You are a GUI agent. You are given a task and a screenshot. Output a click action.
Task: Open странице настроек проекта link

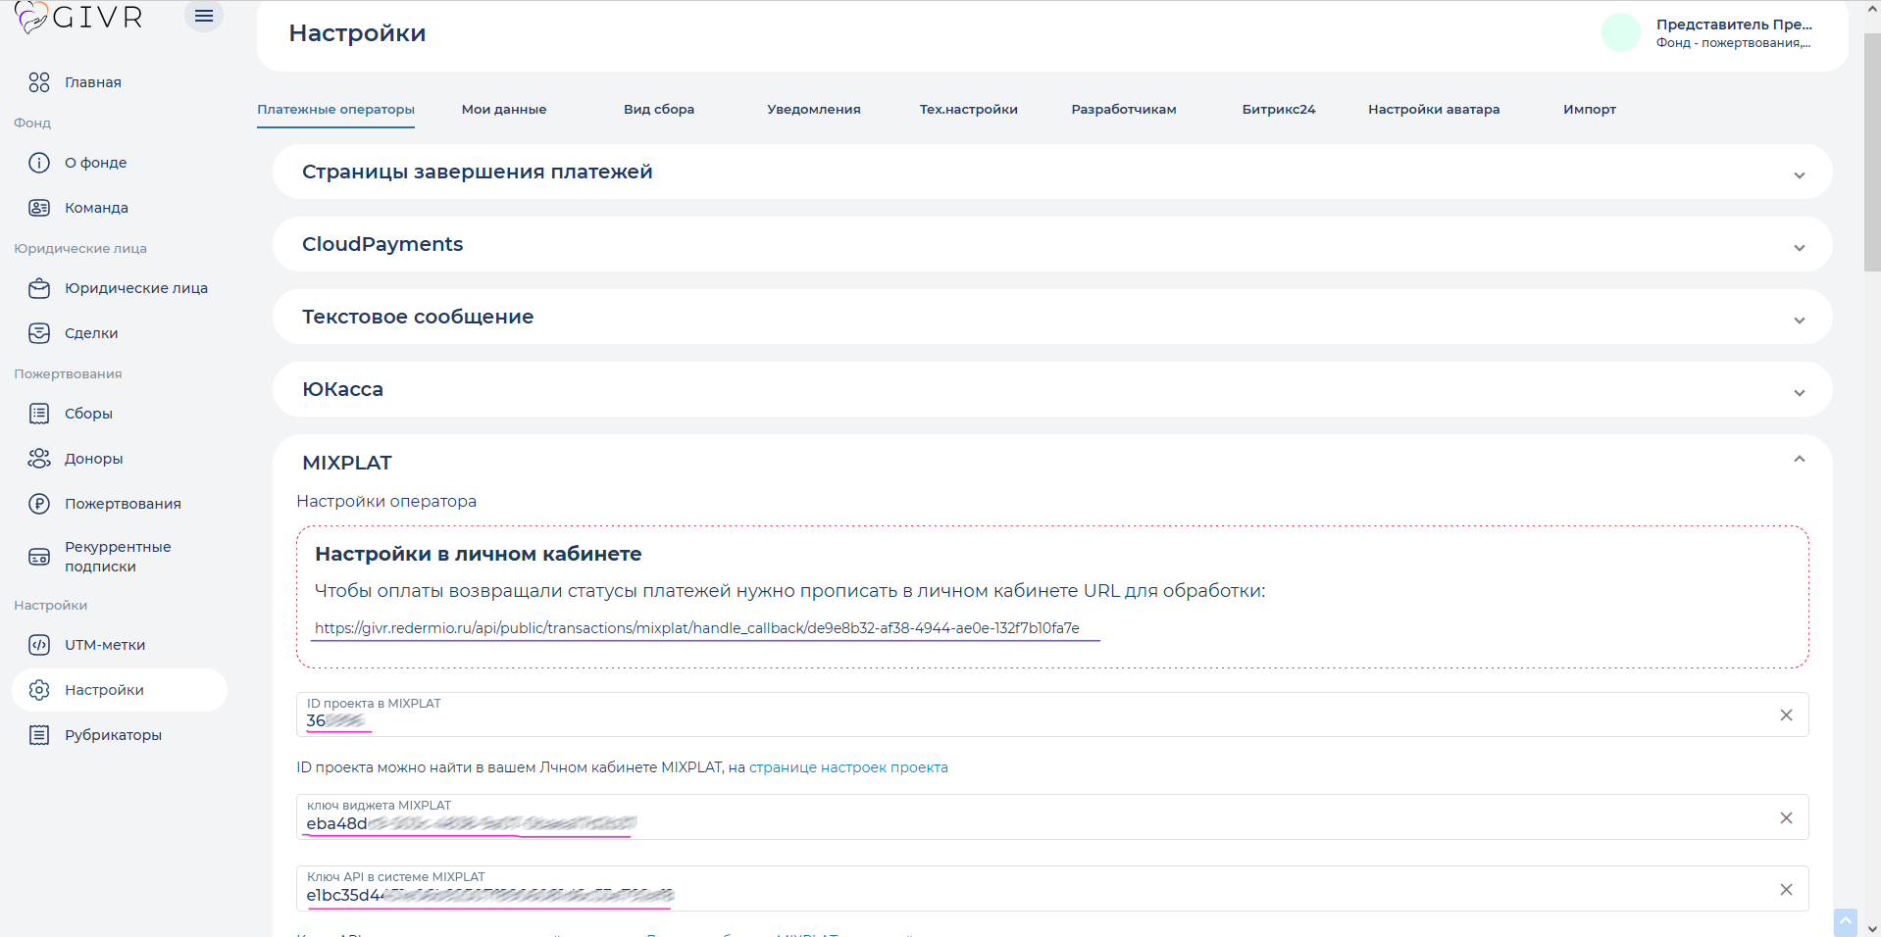[x=848, y=767]
